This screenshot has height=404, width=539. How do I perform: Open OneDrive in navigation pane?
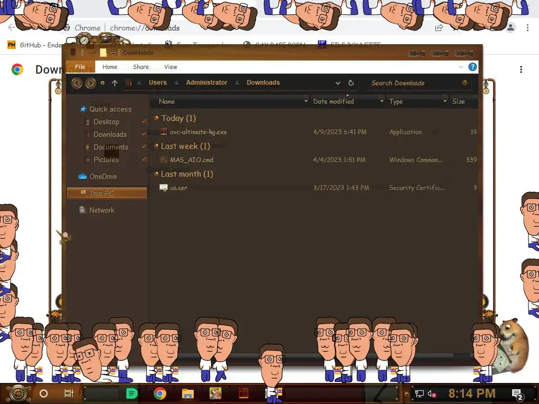tap(103, 177)
